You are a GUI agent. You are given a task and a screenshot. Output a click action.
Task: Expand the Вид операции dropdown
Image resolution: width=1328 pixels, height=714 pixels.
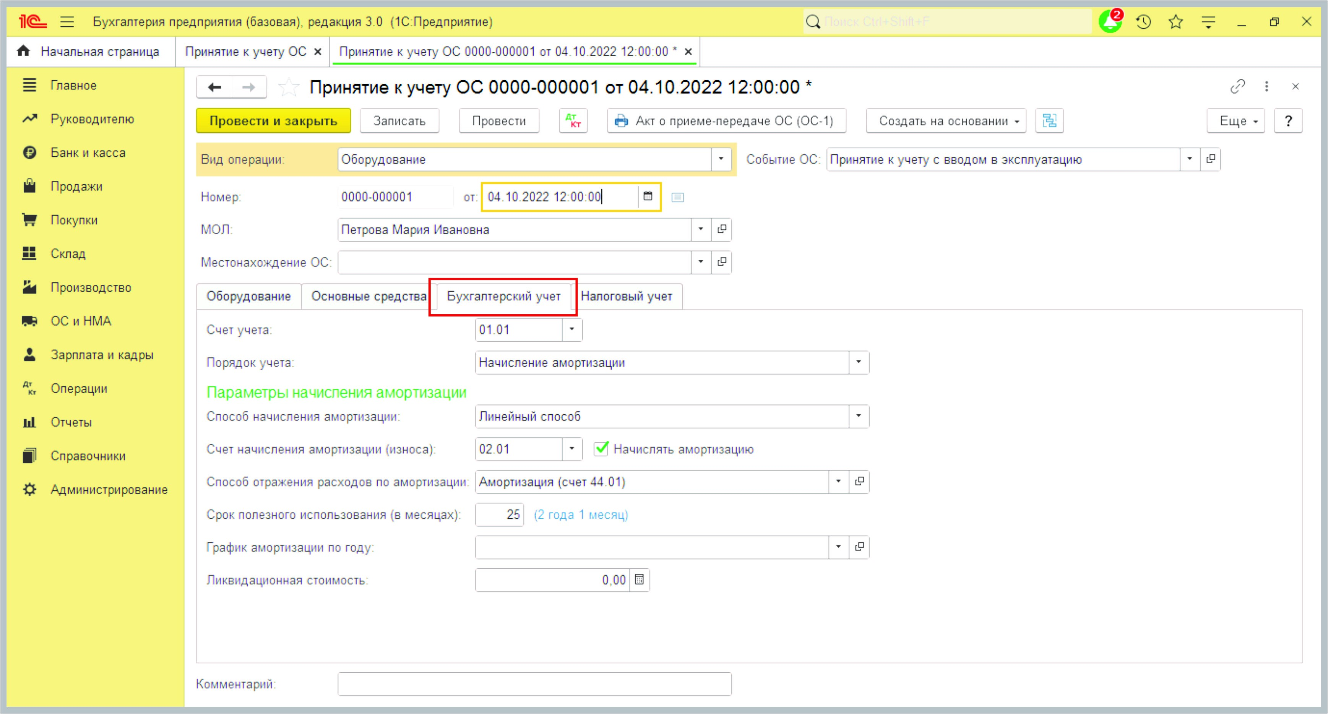721,159
